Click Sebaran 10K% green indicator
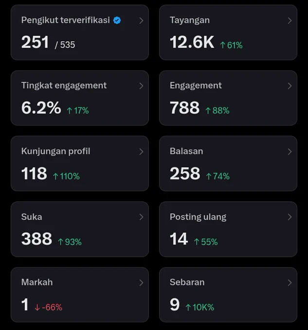Viewport: 308px width, 330px height. pos(200,307)
